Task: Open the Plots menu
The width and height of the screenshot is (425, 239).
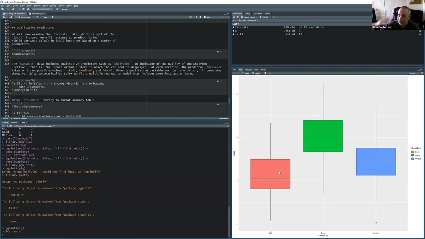Action: (x=29, y=6)
